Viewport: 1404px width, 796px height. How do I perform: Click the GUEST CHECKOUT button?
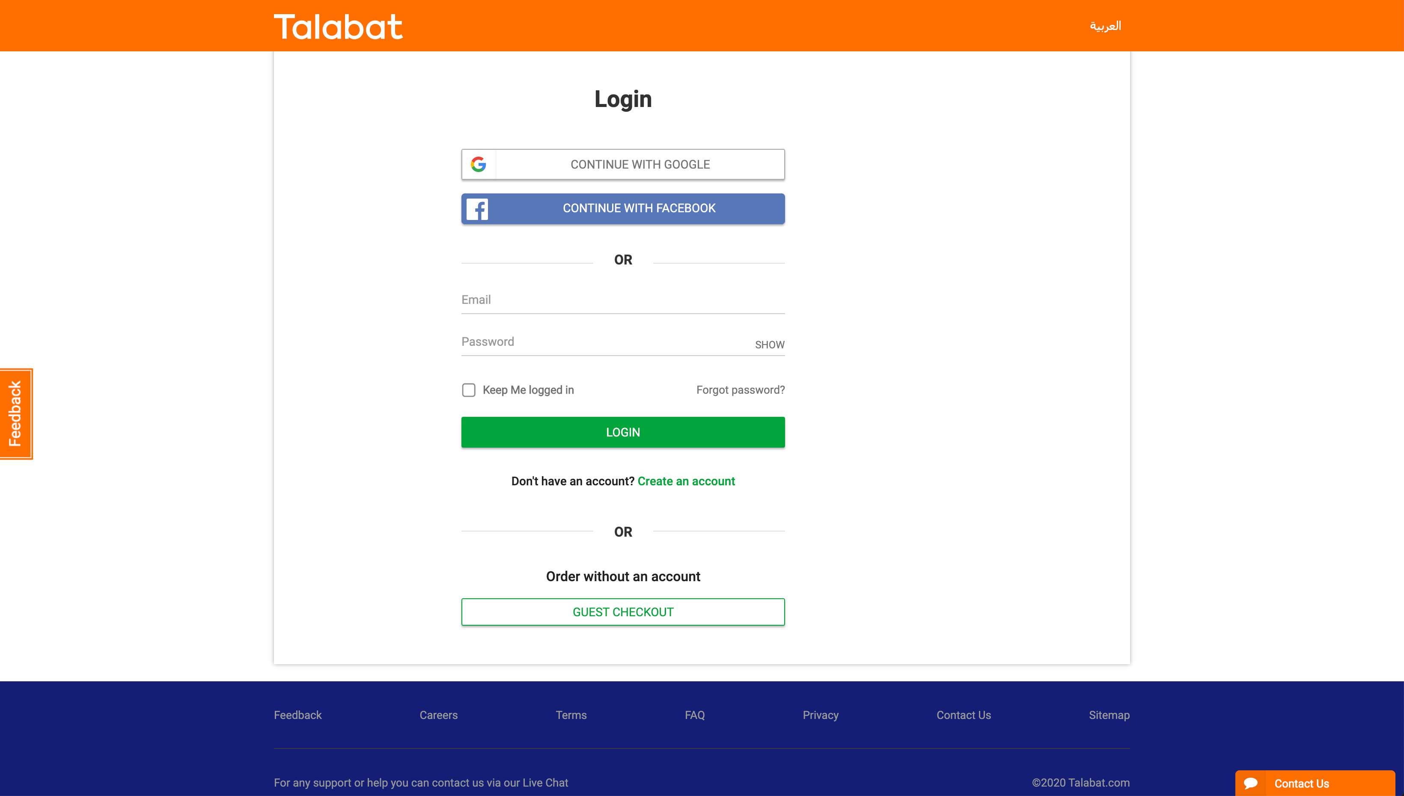click(622, 612)
